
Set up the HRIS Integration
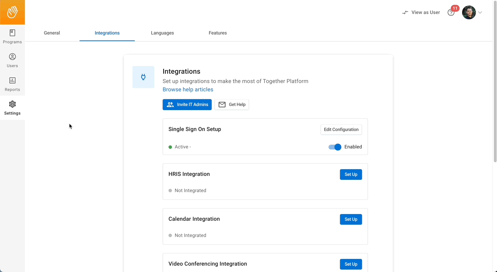pos(351,174)
